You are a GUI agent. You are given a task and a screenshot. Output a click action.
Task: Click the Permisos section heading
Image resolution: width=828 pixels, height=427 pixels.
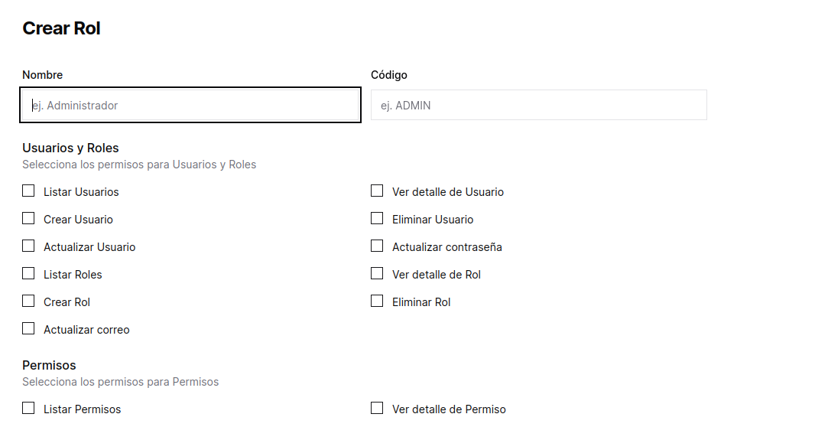click(x=49, y=365)
